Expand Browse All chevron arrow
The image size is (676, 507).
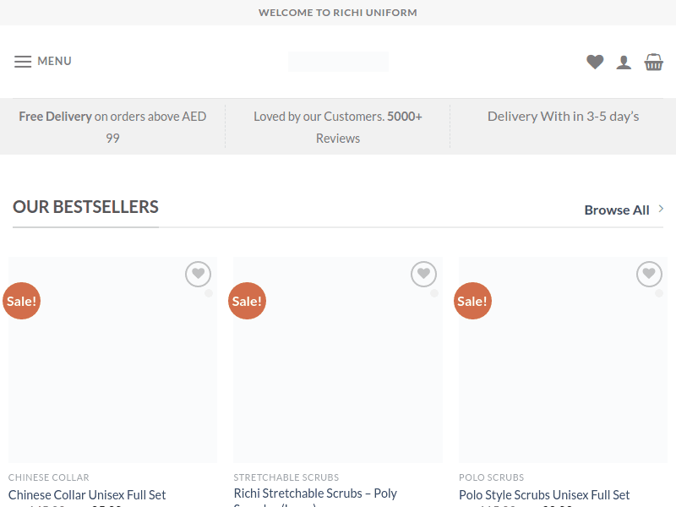[661, 209]
